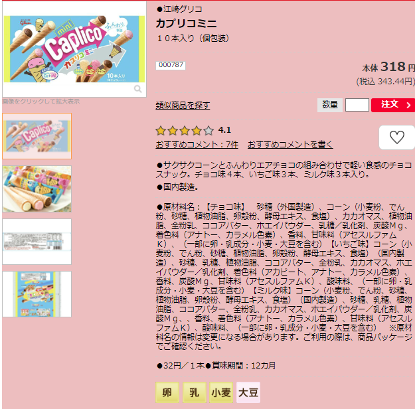Add to favorites with the heart icon
Image resolution: width=415 pixels, height=409 pixels.
coord(396,137)
